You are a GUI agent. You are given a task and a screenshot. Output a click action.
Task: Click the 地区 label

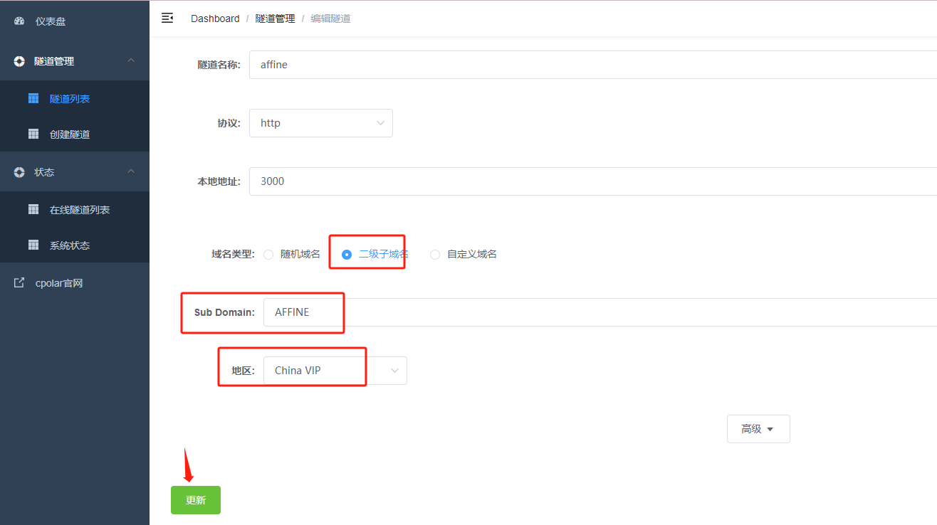(243, 371)
